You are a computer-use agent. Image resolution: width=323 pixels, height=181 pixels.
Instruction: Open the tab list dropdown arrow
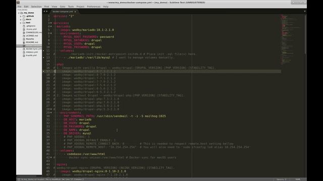click(x=305, y=12)
